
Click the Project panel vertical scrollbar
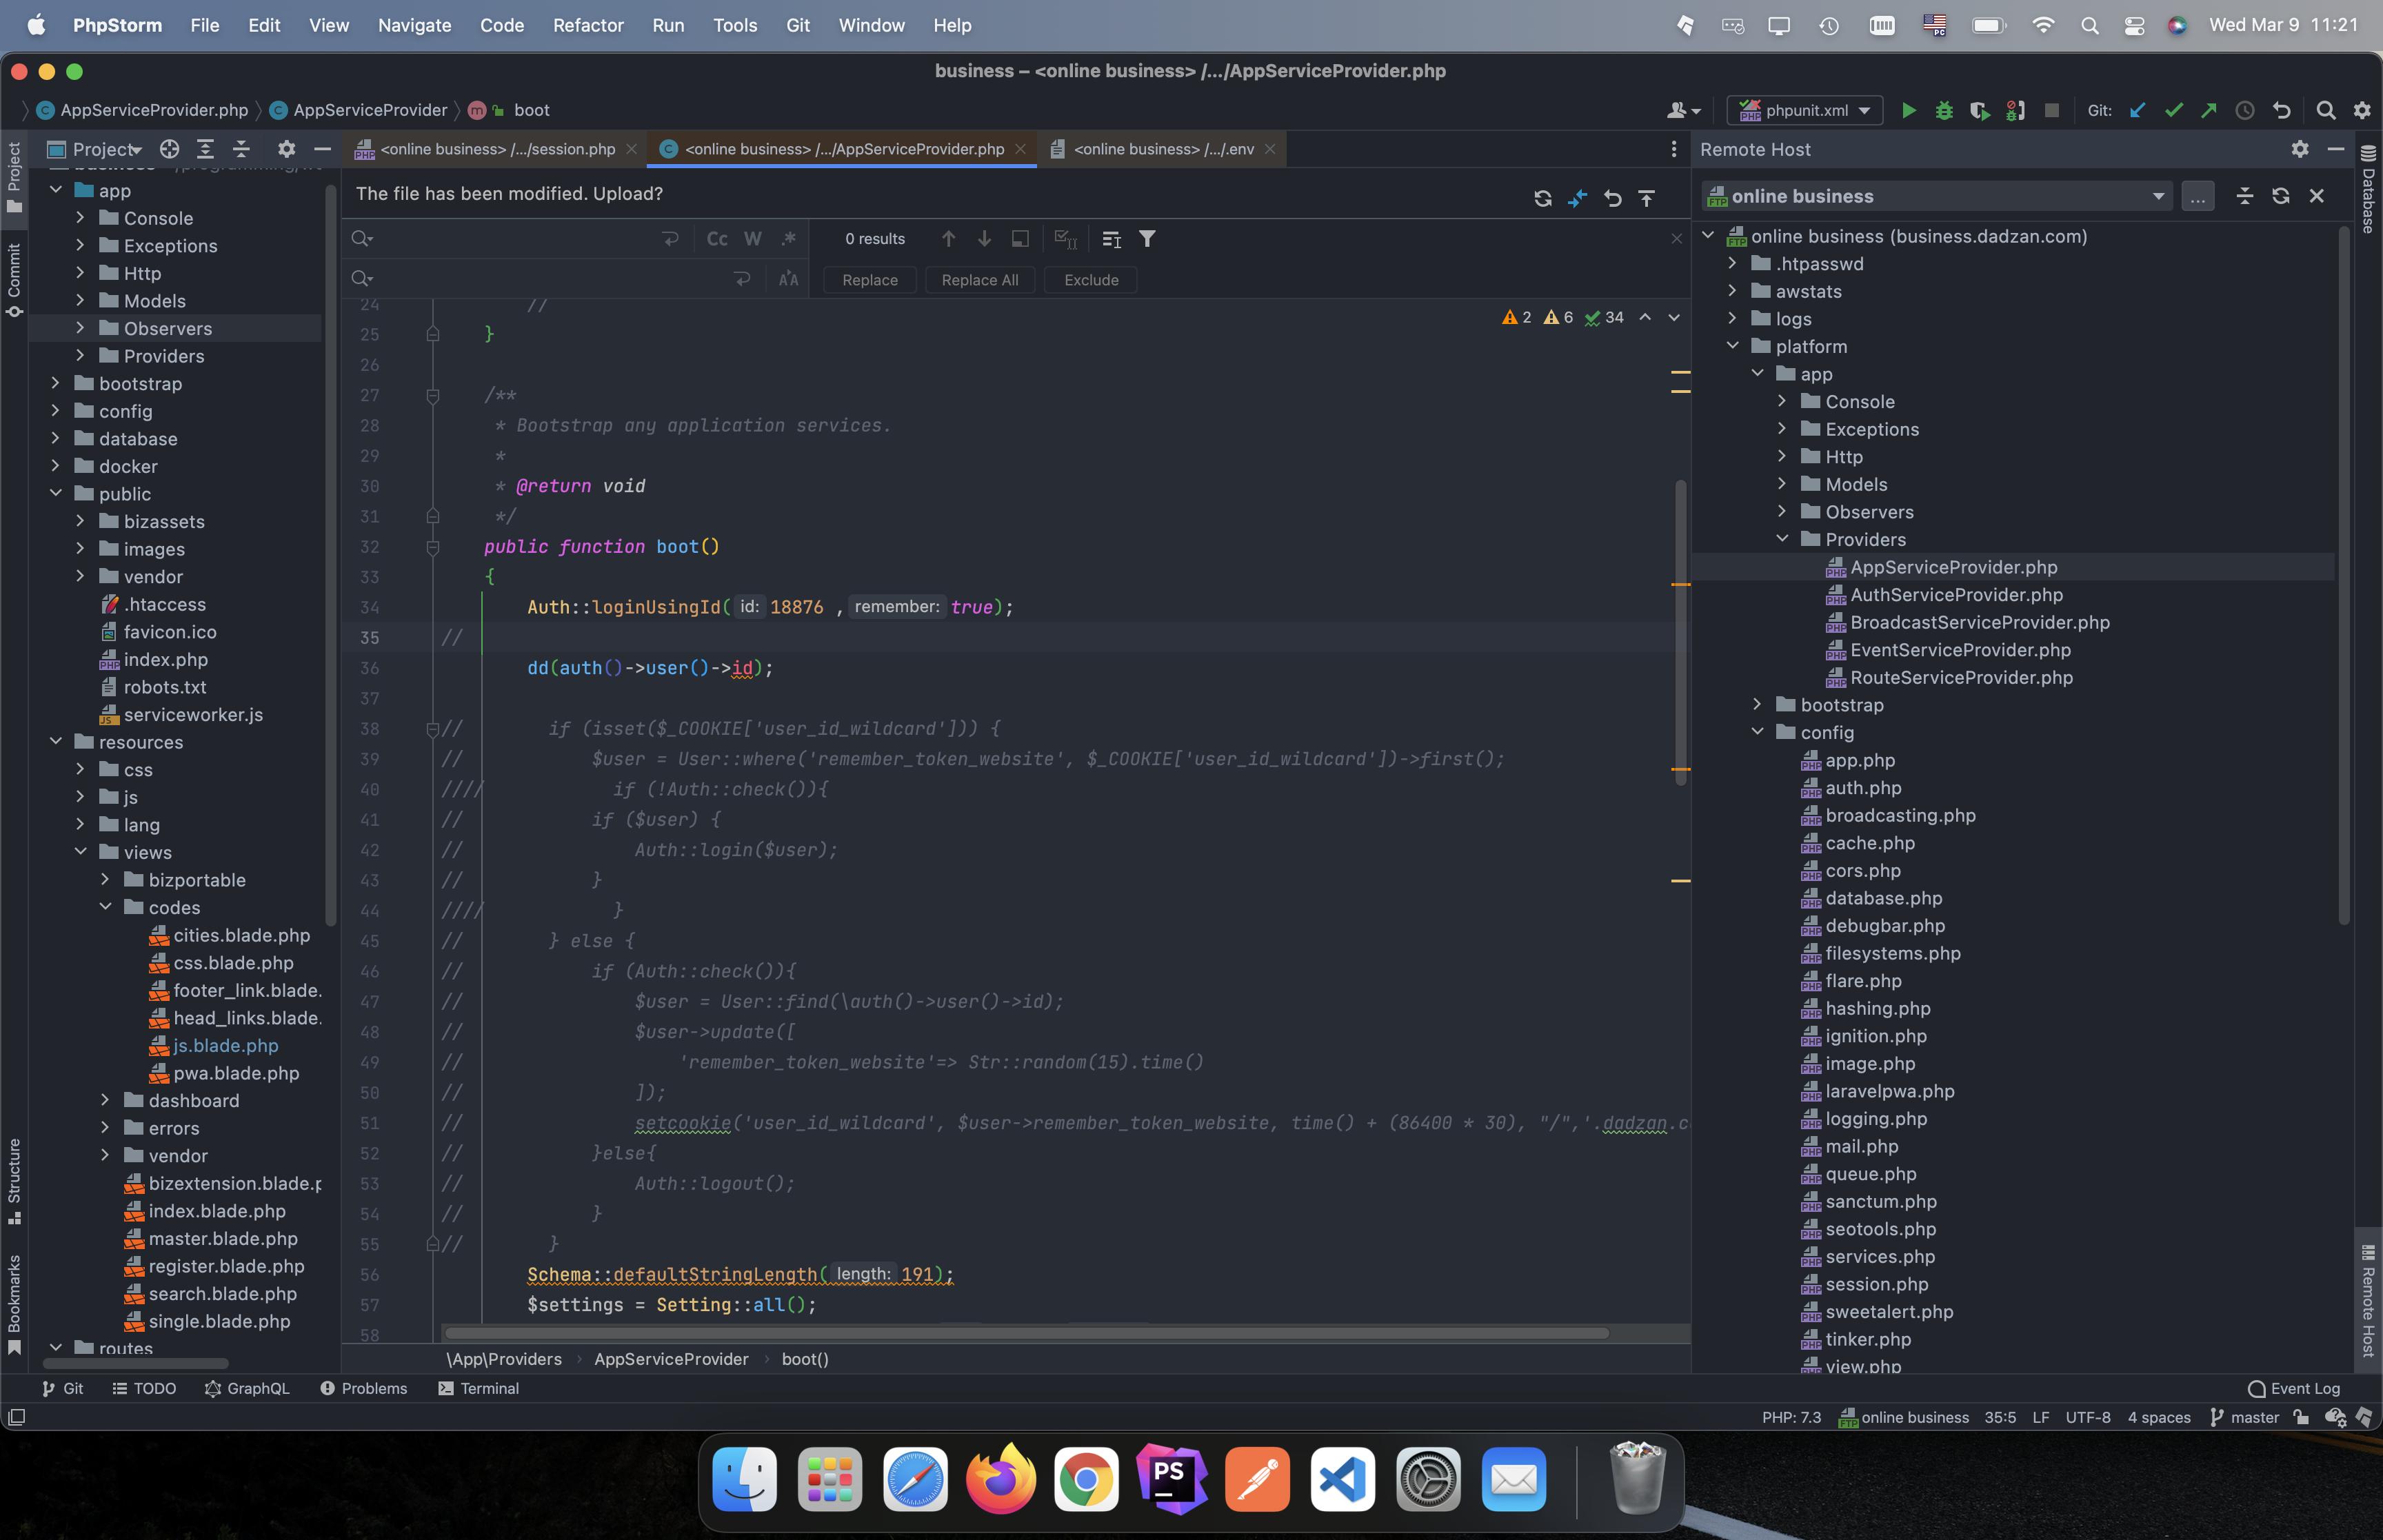pyautogui.click(x=331, y=555)
